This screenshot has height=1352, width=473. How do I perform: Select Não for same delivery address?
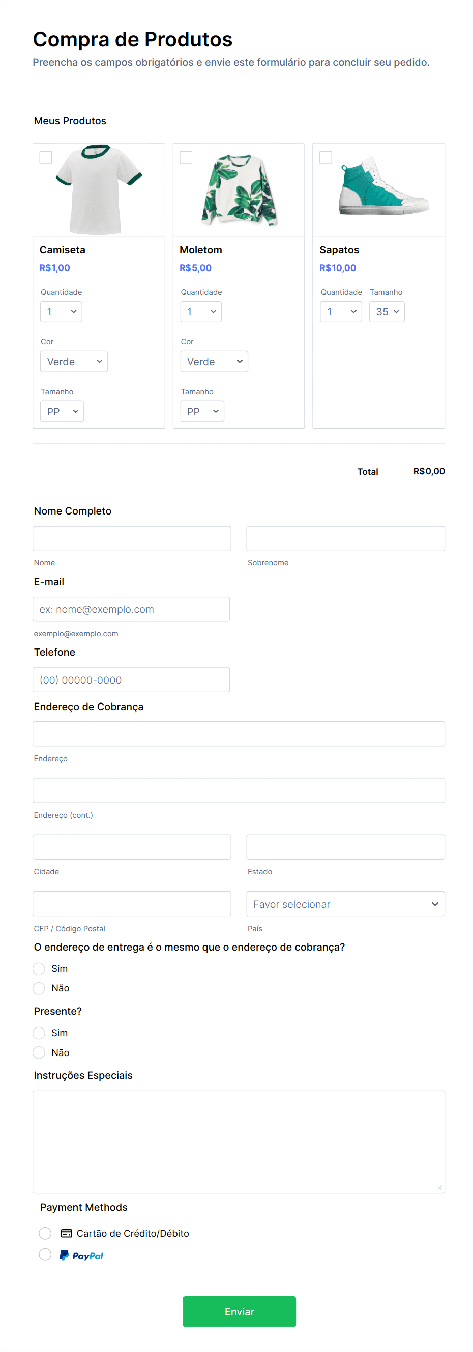(x=39, y=988)
